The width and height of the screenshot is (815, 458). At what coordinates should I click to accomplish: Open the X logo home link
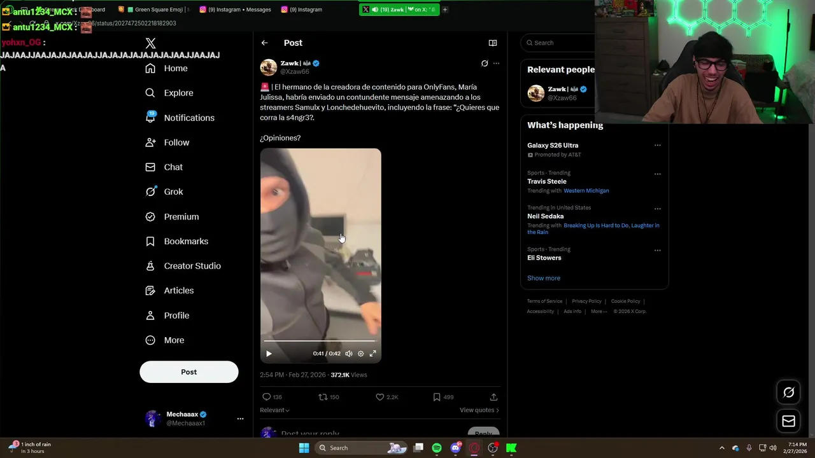pos(150,43)
